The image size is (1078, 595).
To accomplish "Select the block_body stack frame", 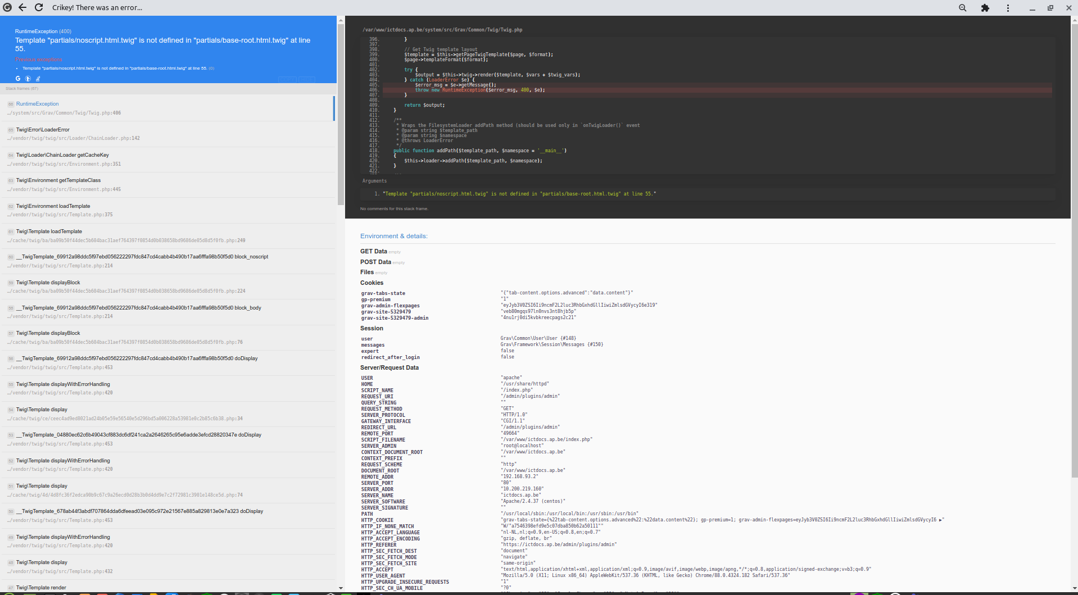I will (x=167, y=312).
